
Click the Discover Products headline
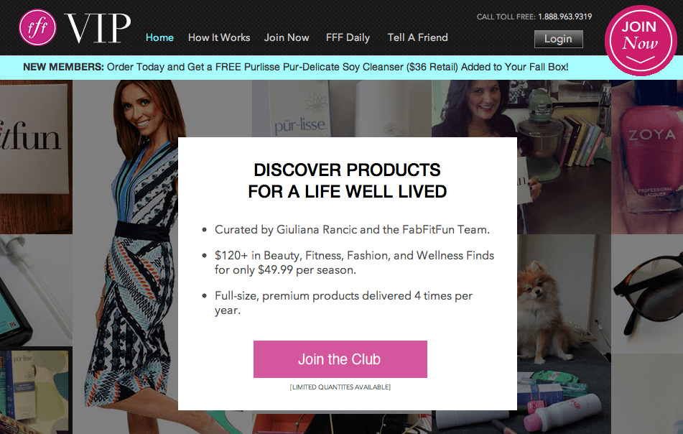pos(347,181)
